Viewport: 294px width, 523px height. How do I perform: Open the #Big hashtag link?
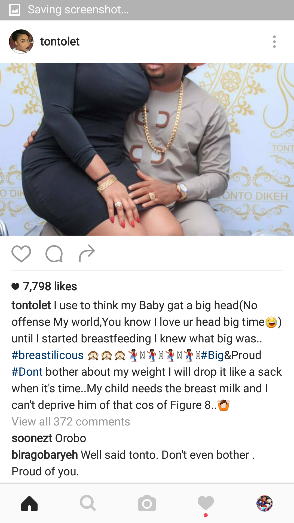click(x=212, y=355)
